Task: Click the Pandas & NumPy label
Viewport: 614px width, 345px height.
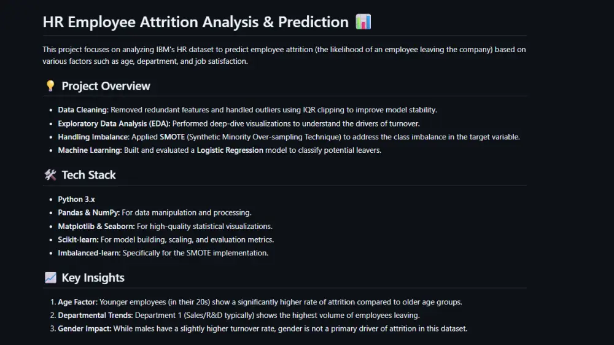Action: [x=88, y=213]
